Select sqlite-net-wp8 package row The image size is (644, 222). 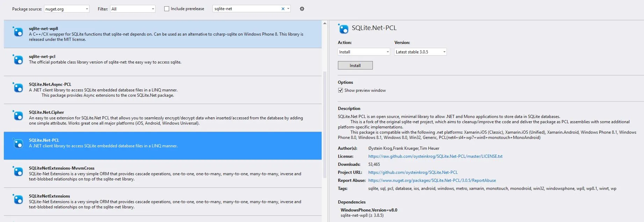click(163, 34)
